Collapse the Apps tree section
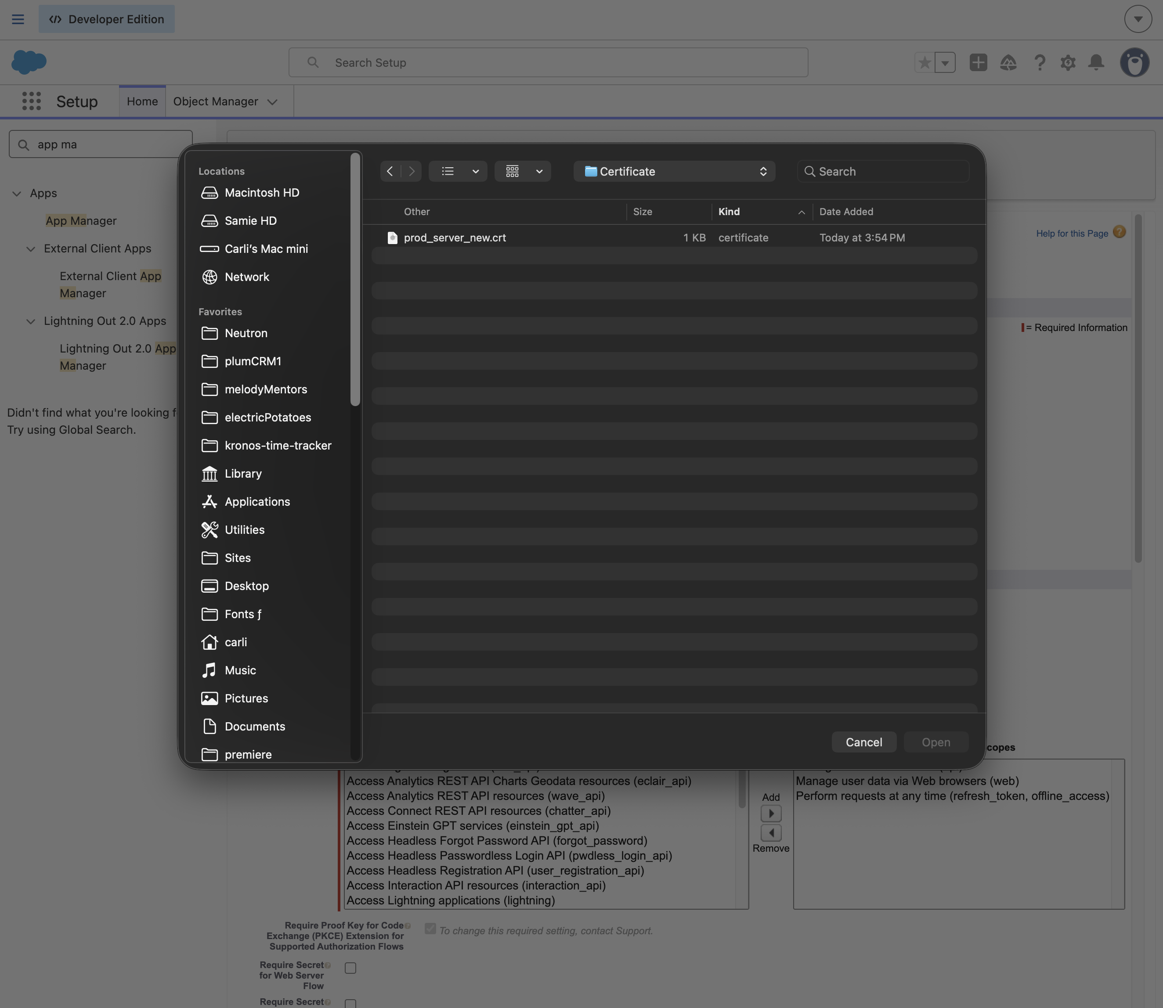The image size is (1163, 1008). [x=17, y=194]
